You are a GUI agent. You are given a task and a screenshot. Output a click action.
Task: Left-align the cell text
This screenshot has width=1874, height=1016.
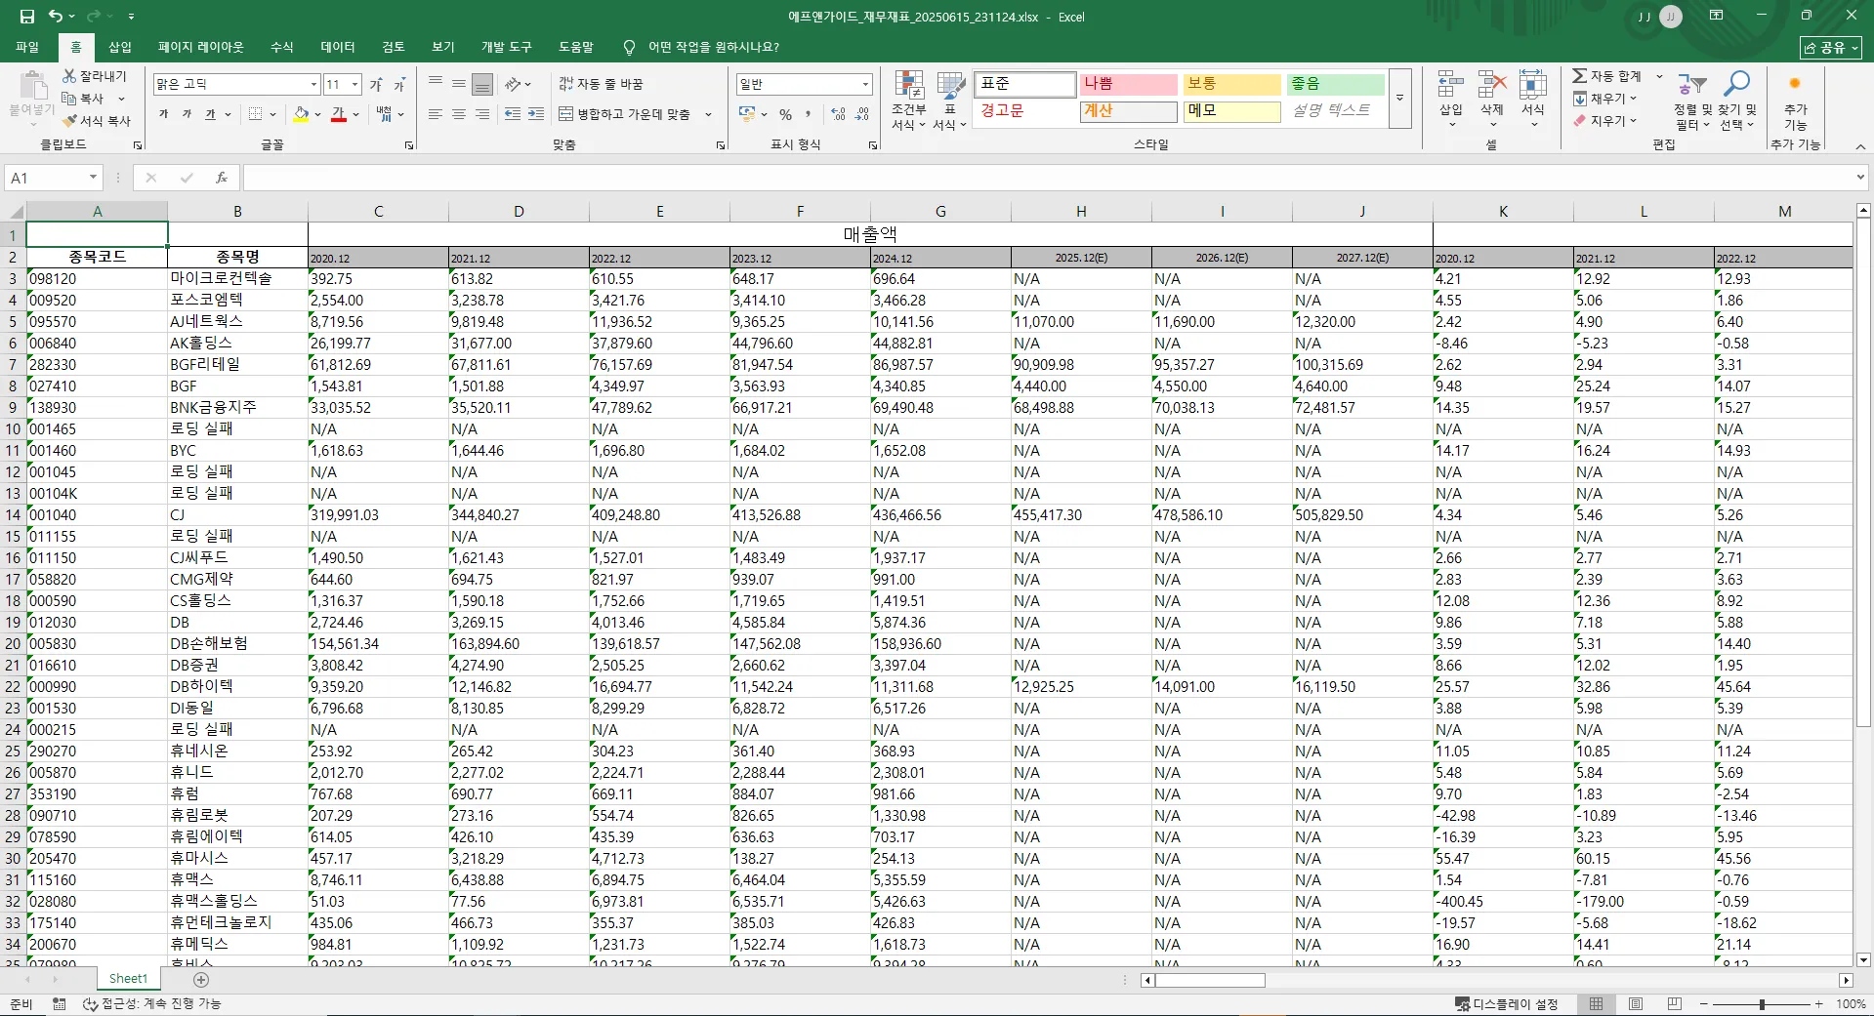[436, 114]
